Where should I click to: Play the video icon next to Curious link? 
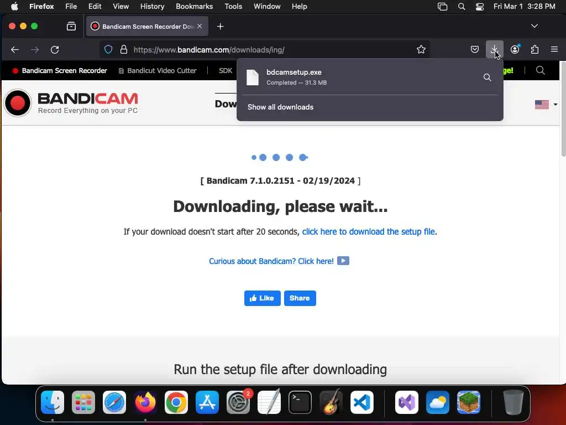343,261
